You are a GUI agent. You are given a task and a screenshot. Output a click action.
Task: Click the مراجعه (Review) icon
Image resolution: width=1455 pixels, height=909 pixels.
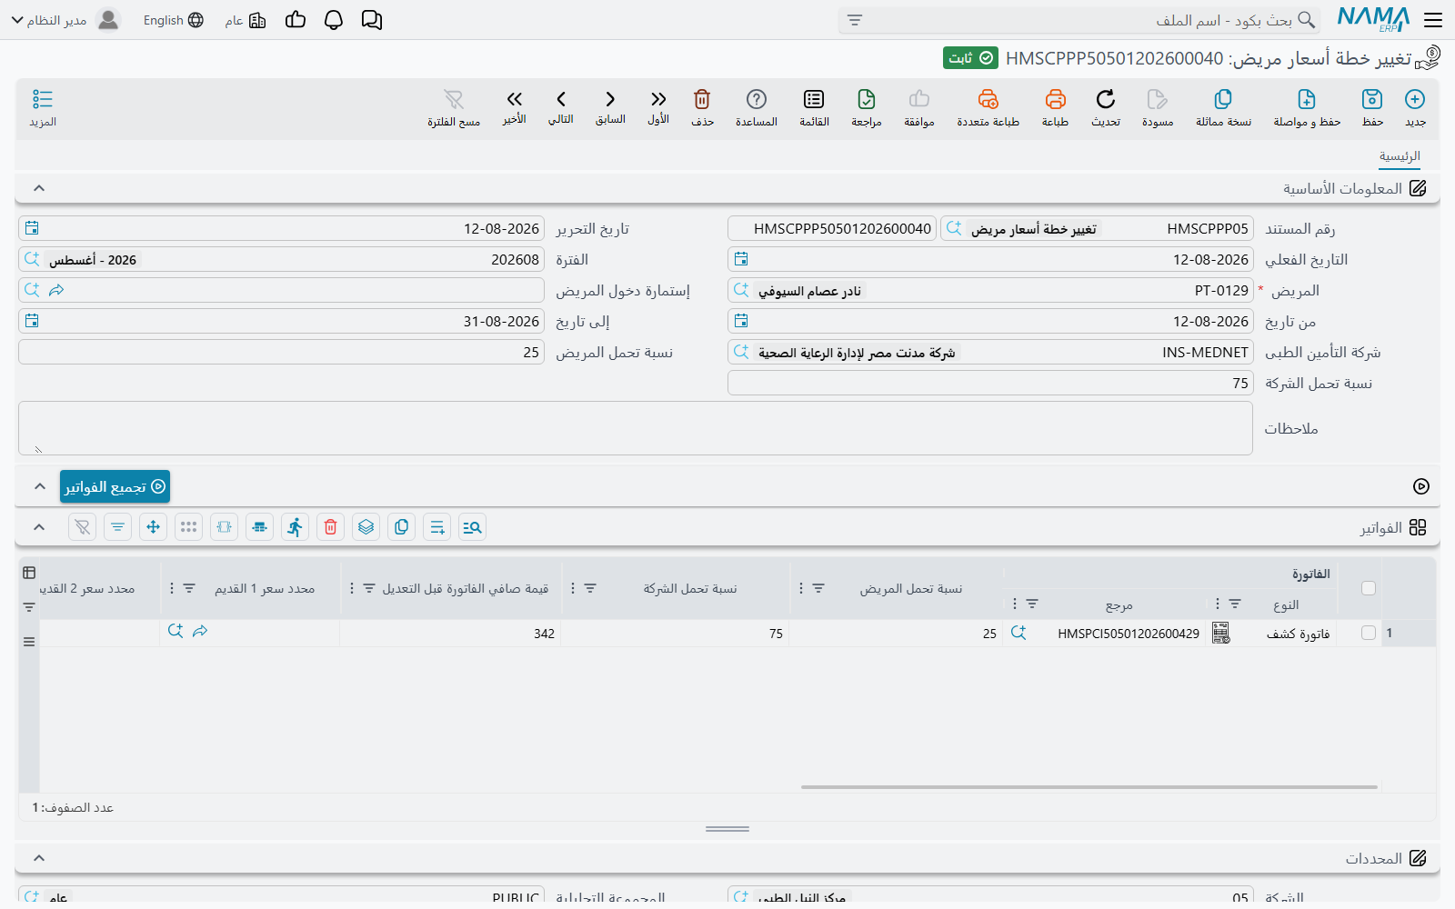tap(867, 99)
